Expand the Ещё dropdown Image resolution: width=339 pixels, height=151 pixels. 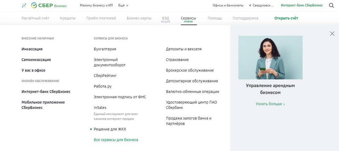tap(123, 5)
